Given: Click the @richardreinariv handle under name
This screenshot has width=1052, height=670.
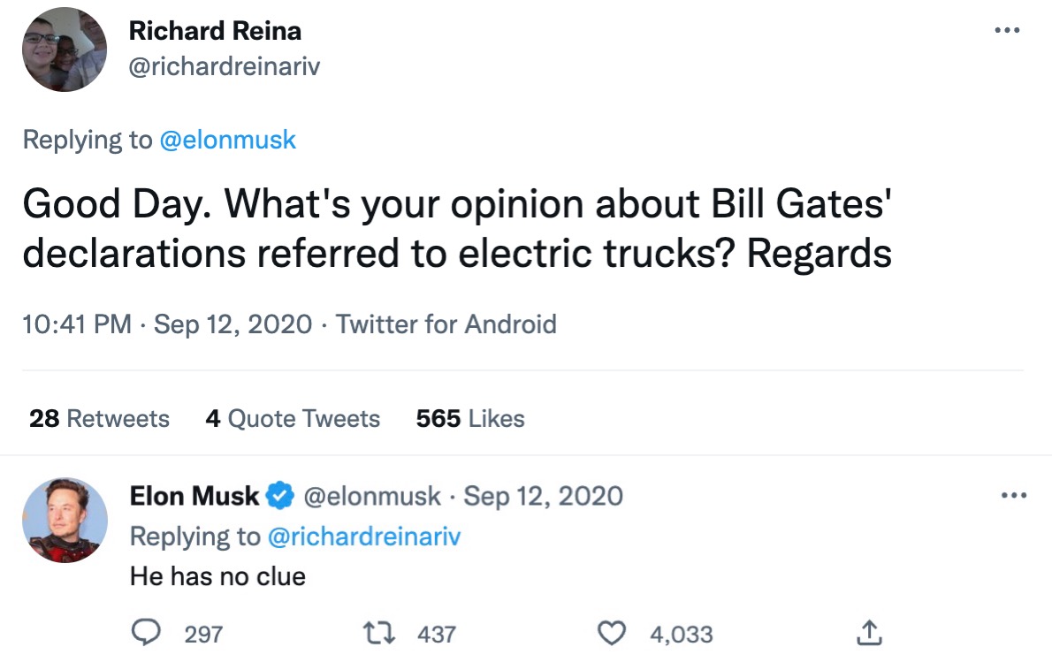Looking at the screenshot, I should 225,67.
